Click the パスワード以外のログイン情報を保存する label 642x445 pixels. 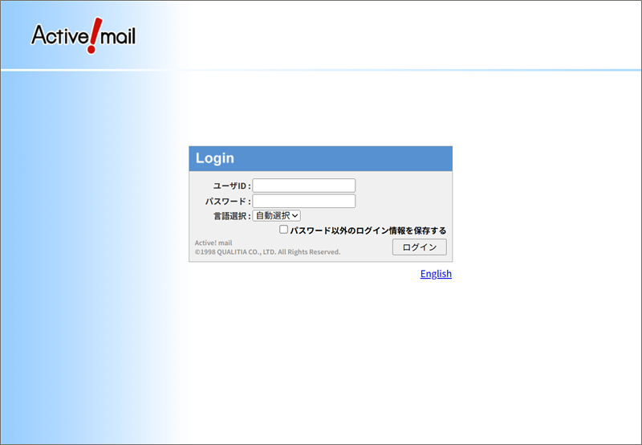click(x=368, y=231)
